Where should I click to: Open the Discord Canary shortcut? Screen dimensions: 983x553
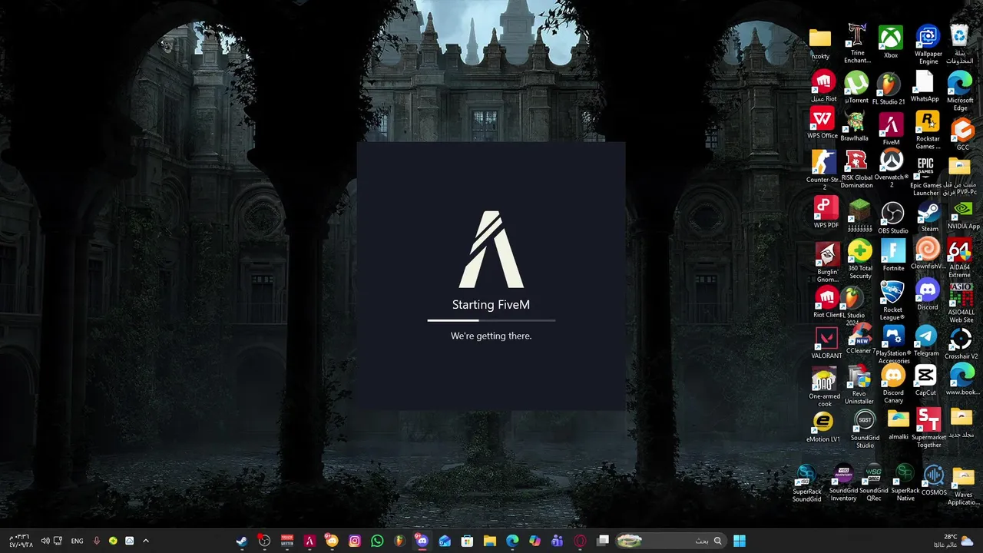(893, 383)
